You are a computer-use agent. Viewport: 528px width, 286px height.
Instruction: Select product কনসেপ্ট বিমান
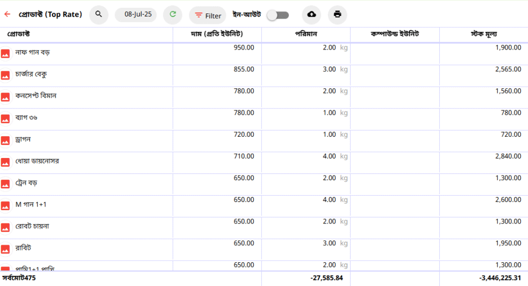pyautogui.click(x=36, y=96)
